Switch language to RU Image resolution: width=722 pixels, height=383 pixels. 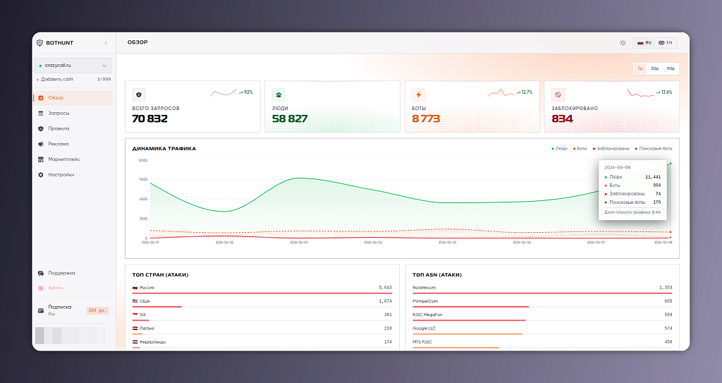point(644,43)
